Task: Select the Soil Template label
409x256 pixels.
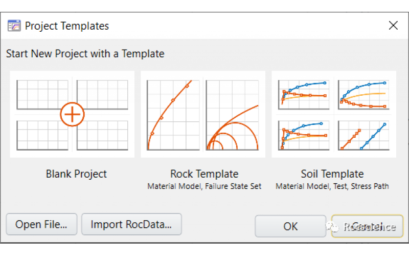Action: pos(332,174)
